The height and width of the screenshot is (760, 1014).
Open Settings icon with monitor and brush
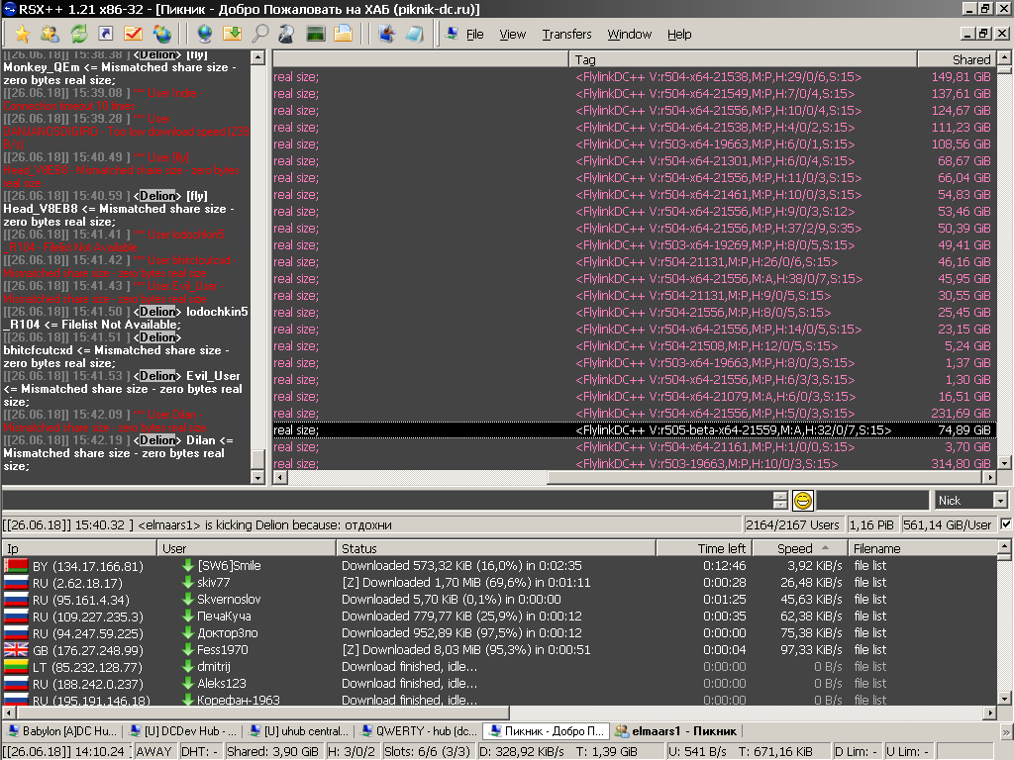pos(387,34)
